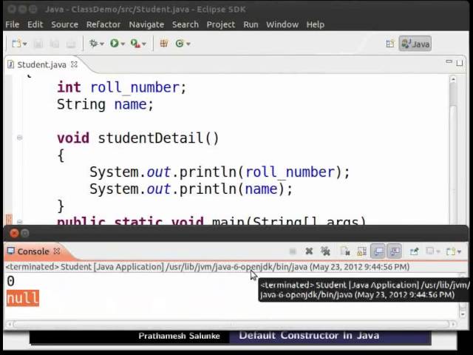This screenshot has height=355, width=473.
Task: Click the New file wizard icon
Action: point(16,44)
